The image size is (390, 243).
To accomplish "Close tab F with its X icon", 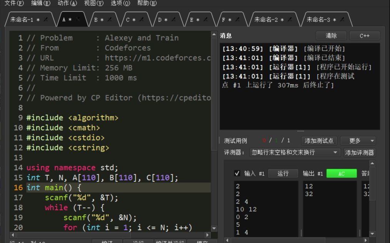I will click(238, 19).
